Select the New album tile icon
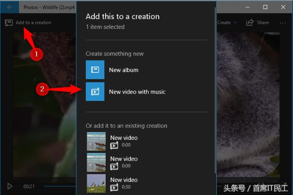This screenshot has height=195, width=293. pyautogui.click(x=95, y=70)
